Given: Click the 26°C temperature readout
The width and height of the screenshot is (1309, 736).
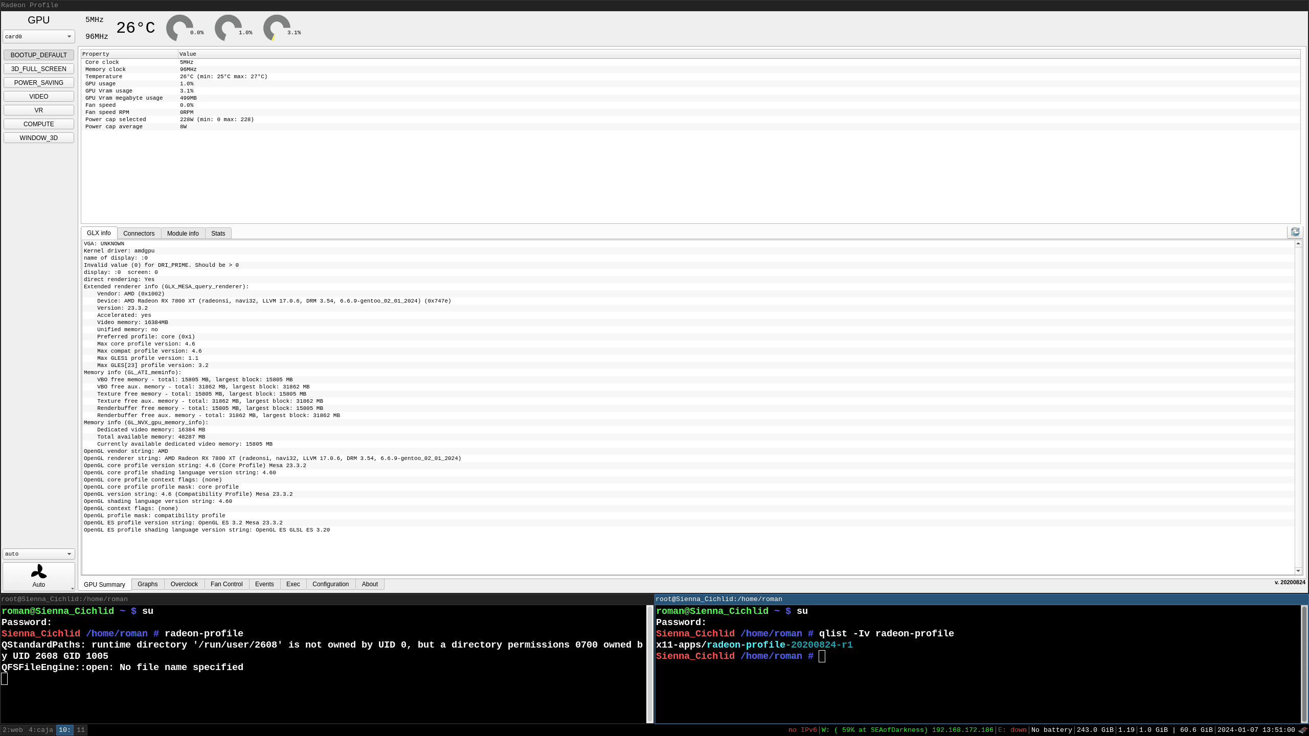Looking at the screenshot, I should click(136, 28).
